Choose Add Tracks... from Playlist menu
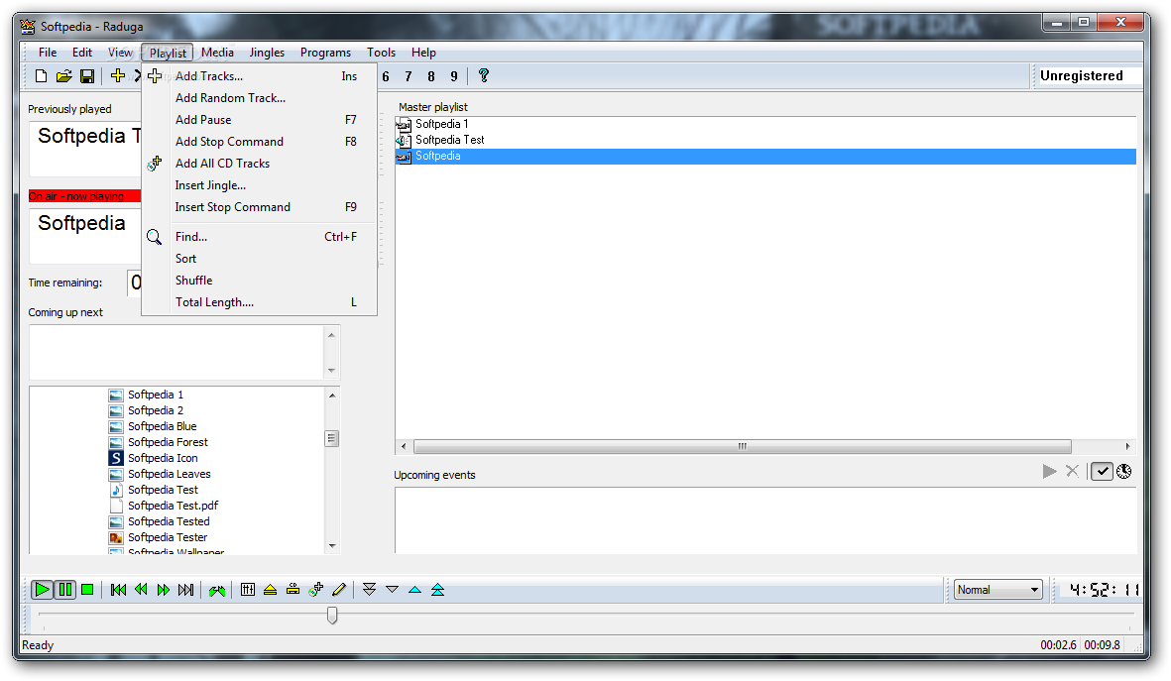 click(259, 76)
